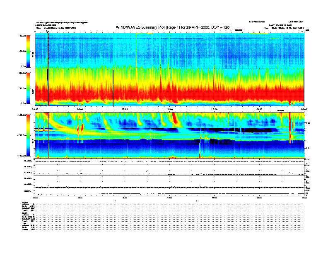The height and width of the screenshot is (254, 328).
Task: Click the 24:00 tick label below the RAD1 panel
Action: click(304, 109)
